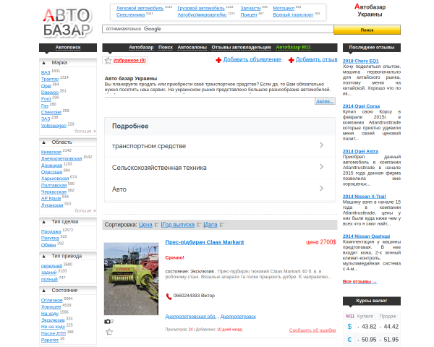
Task: Filter by Продажа deal type
Action: 51,231
